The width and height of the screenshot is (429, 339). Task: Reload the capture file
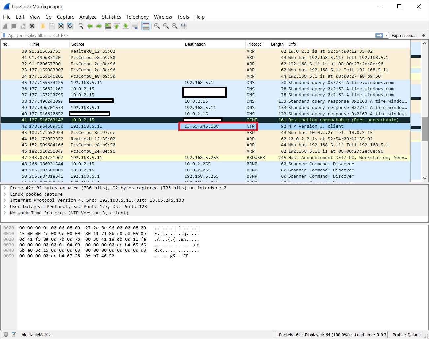(x=70, y=26)
